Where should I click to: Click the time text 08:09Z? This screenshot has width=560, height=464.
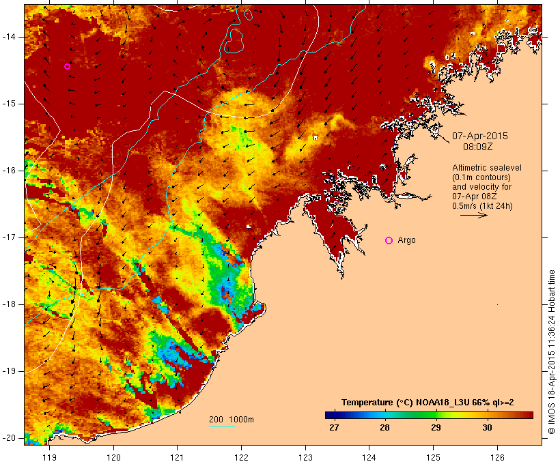(478, 147)
